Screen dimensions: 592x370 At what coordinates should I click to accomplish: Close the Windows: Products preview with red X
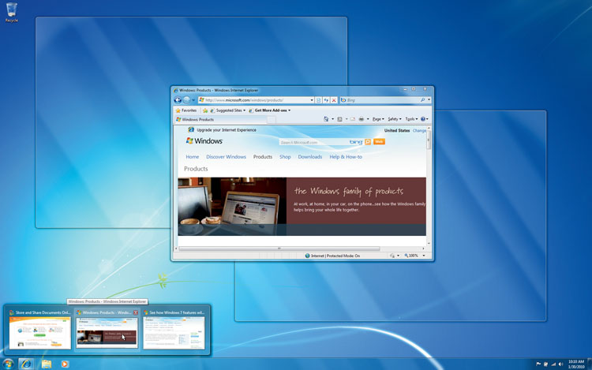tap(136, 312)
